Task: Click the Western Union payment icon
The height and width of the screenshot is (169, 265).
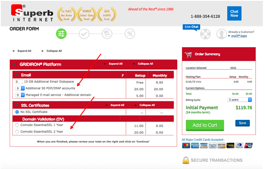Action: point(230,145)
